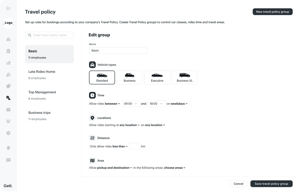Open the credit card billing icon

8,109
